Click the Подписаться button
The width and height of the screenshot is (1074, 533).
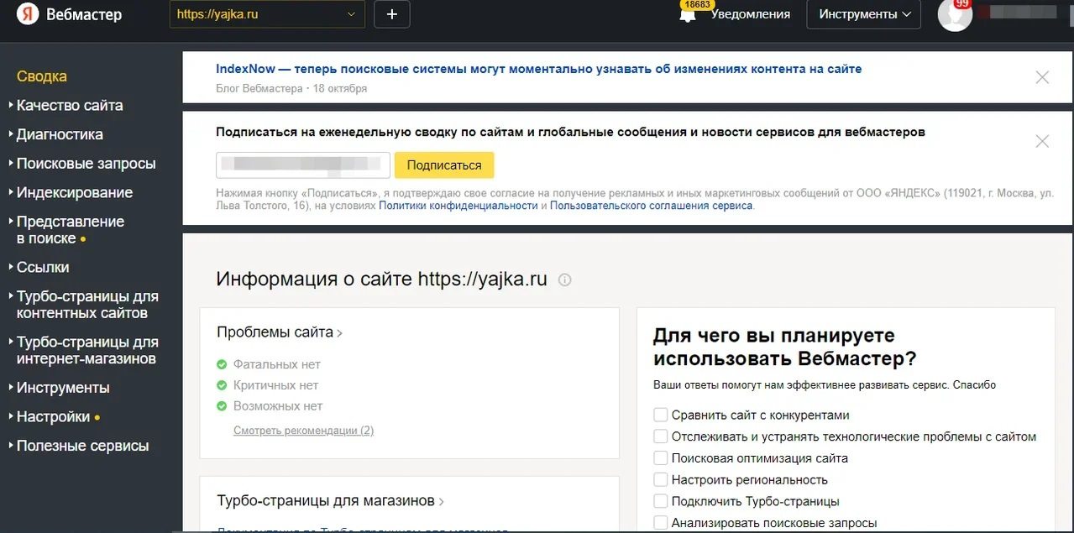click(x=444, y=165)
